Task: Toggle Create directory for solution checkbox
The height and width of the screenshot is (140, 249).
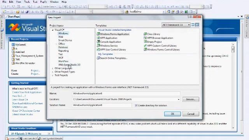Action: [x=136, y=105]
